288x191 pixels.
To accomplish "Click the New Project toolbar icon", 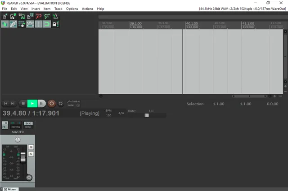I will tap(5, 17).
